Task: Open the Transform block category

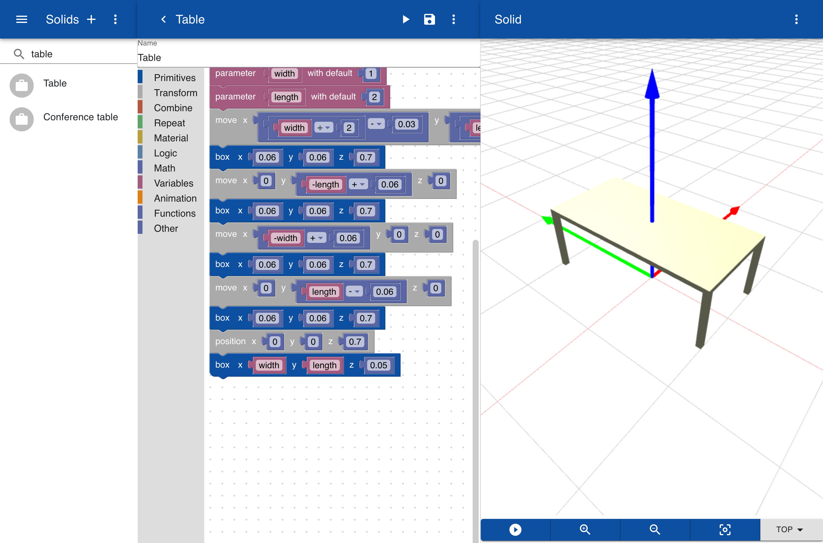Action: point(176,93)
